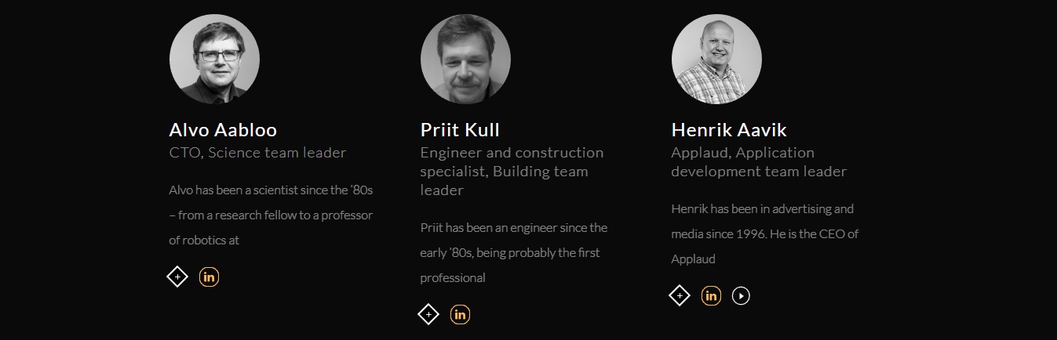Click Priit Kull's profile photo
1057x340 pixels.
coord(465,60)
